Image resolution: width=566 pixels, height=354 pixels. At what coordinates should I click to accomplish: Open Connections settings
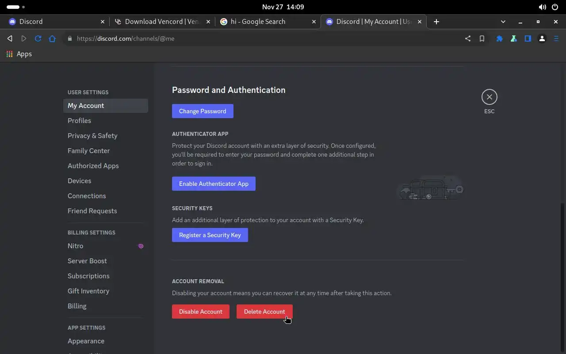105,196
